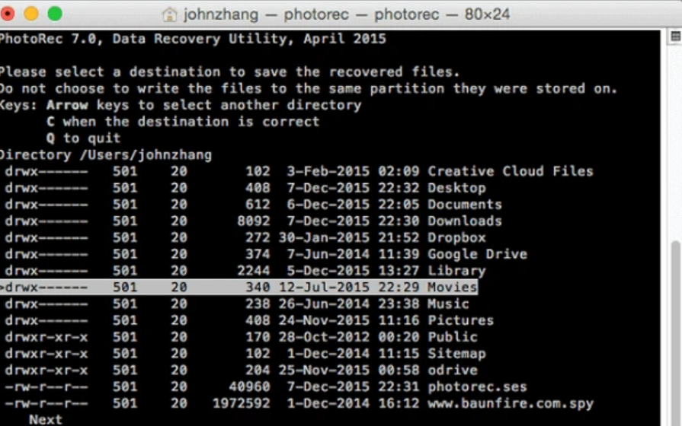This screenshot has width=682, height=426.
Task: Close the photorec terminal window
Action: (x=10, y=14)
